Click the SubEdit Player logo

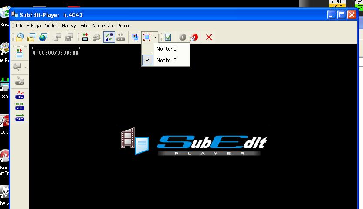click(x=193, y=141)
